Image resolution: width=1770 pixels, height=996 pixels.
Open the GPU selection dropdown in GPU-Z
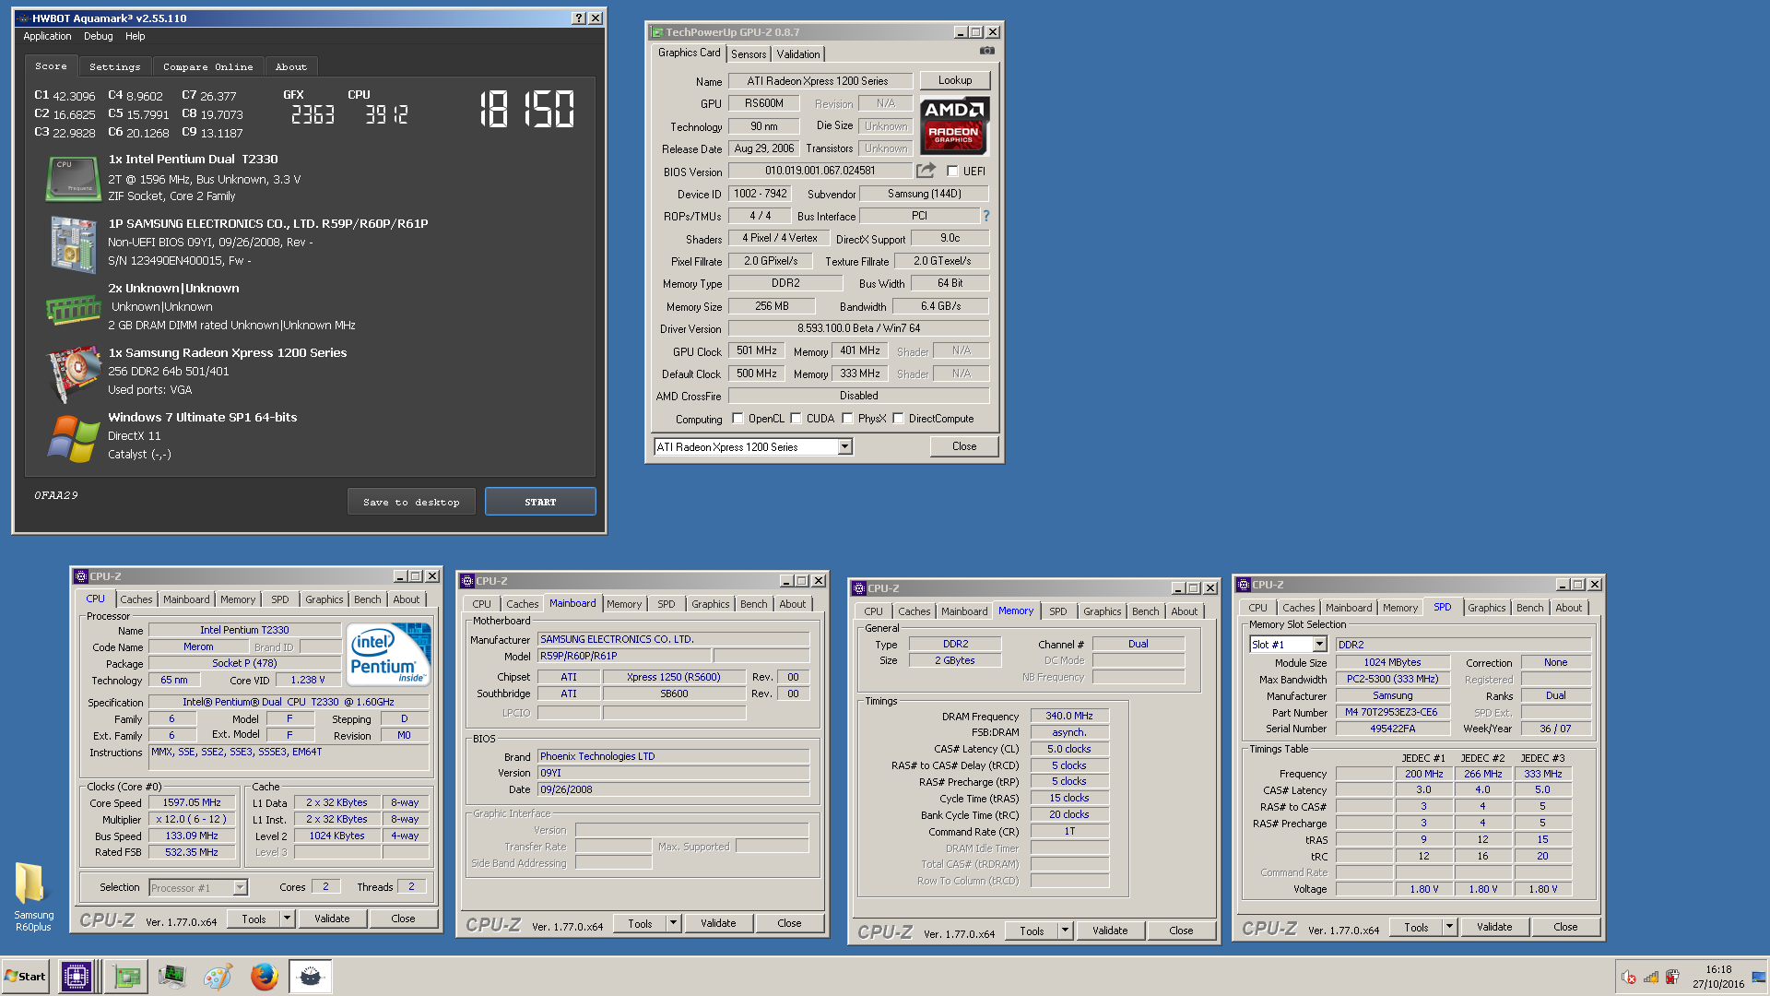pos(844,446)
